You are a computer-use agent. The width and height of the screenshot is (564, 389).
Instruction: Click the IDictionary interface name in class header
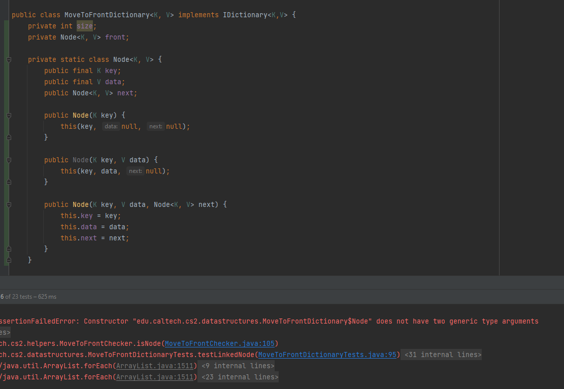point(245,15)
